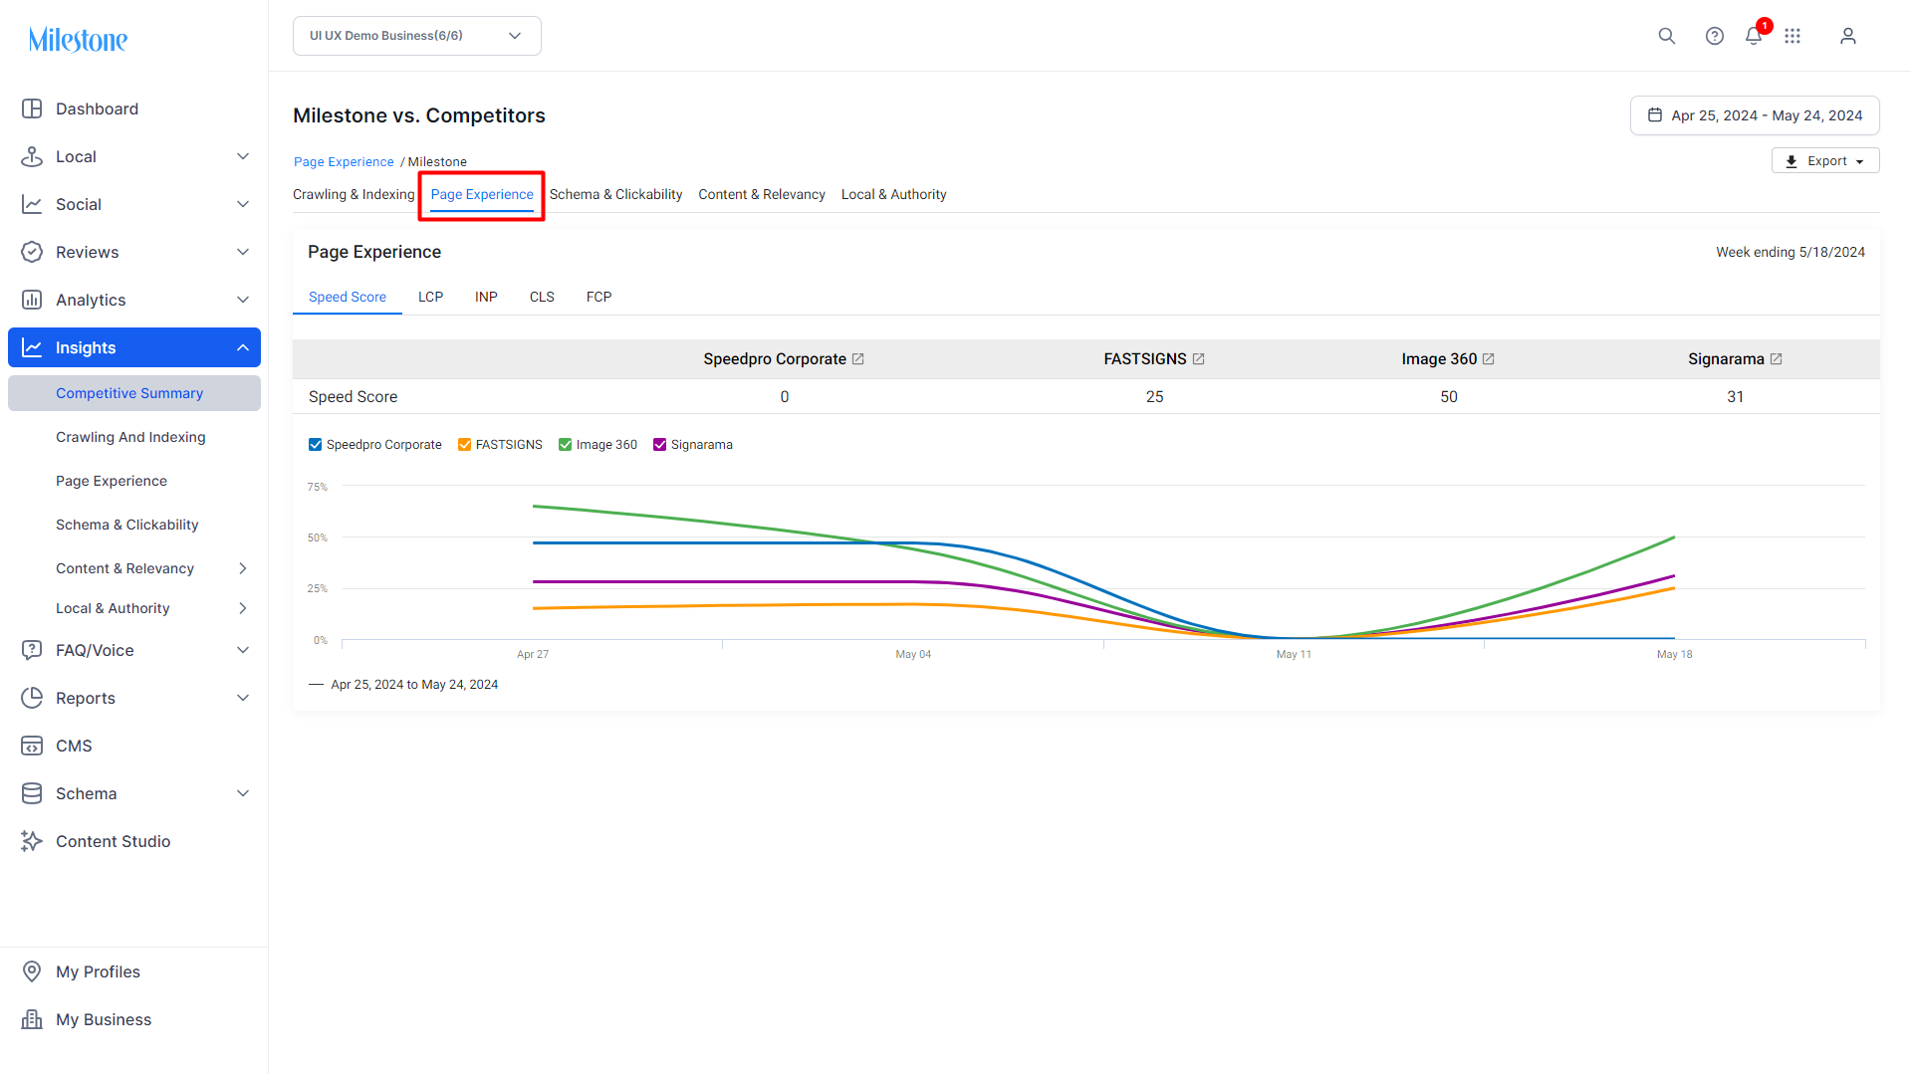Screen dimensions: 1911x1074
Task: Click the FAQ/Voice sidebar icon
Action: click(x=32, y=650)
